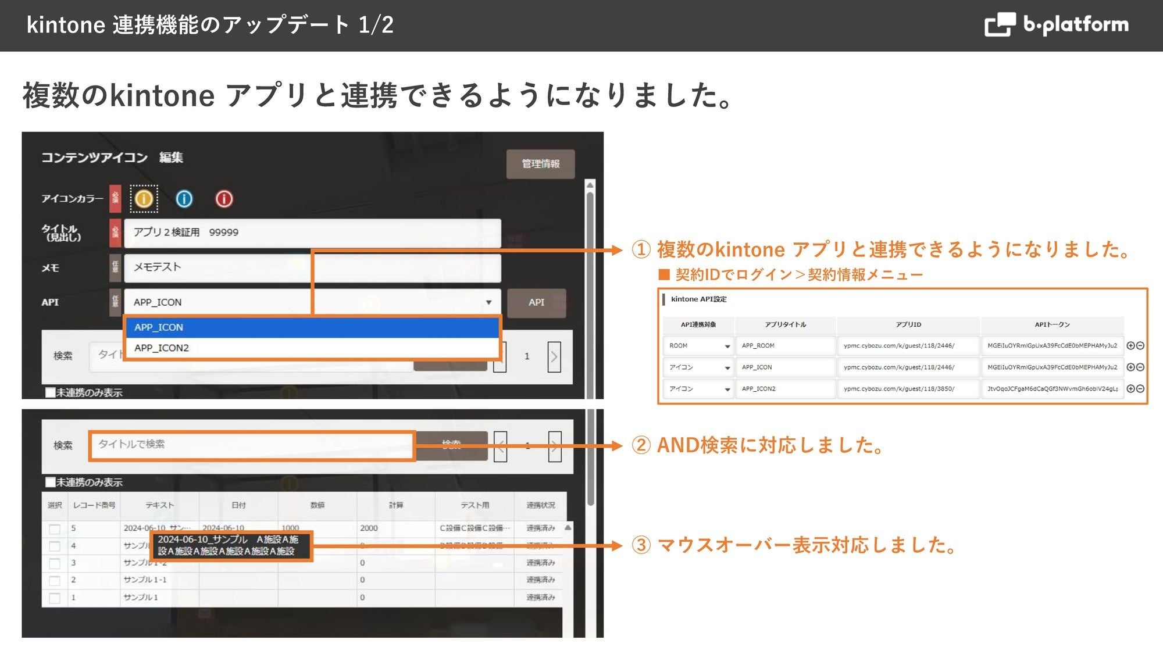This screenshot has height=654, width=1163.
Task: Click the API token field starting JtvOqoJCF
Action: (x=1053, y=388)
